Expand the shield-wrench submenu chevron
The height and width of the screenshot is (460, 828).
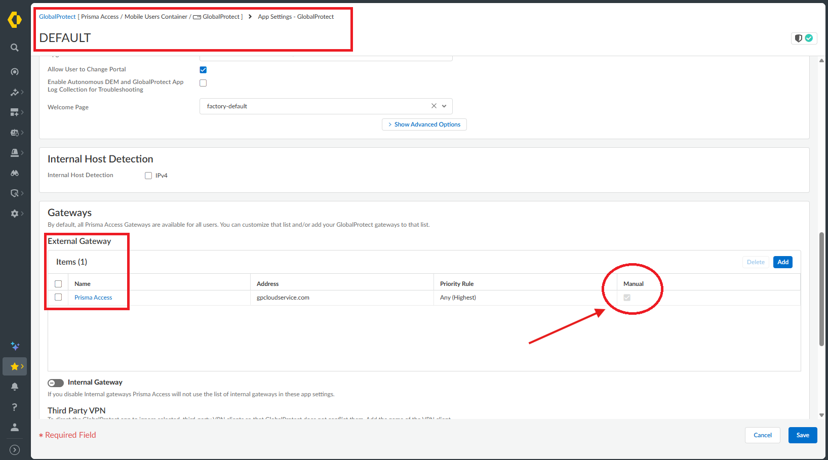(22, 193)
